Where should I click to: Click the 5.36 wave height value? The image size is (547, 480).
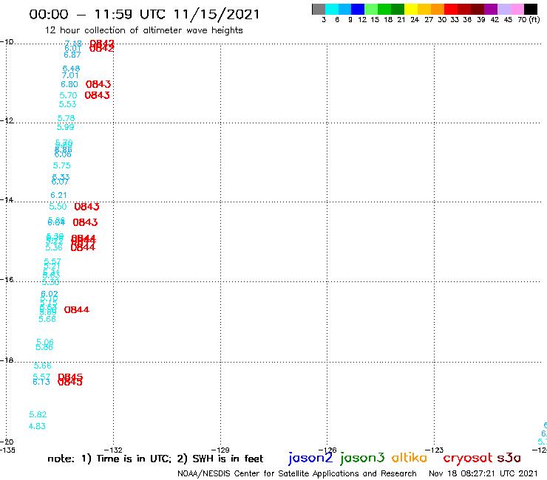coord(54,247)
